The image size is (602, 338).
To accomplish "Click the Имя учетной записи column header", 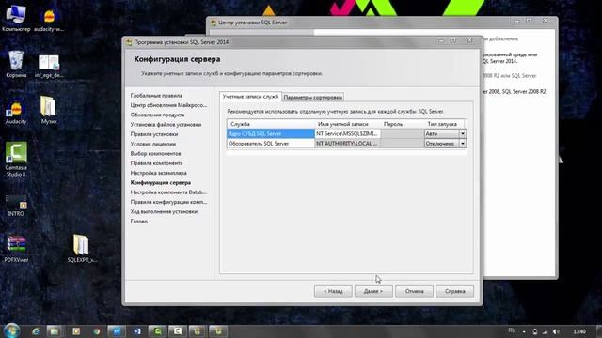I will coord(348,124).
